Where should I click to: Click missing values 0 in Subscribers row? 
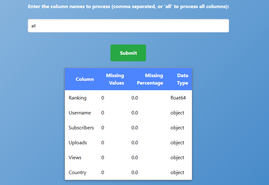[x=103, y=127]
